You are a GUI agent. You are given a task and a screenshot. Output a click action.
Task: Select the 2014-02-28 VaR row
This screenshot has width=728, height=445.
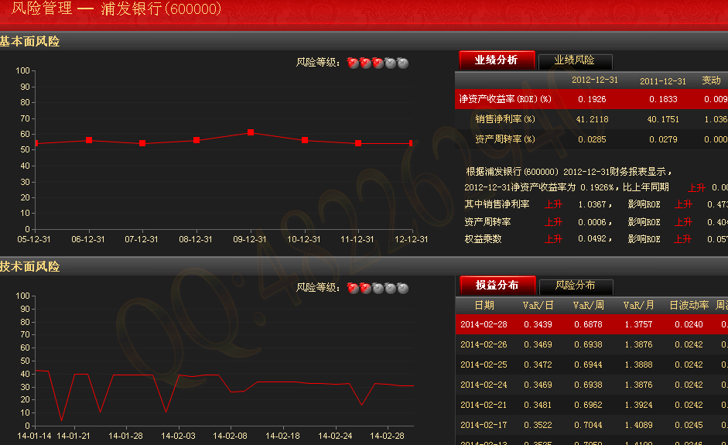(x=592, y=324)
